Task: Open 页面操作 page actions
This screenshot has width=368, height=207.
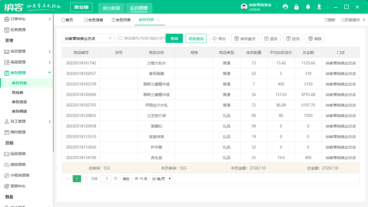Action: [x=350, y=20]
